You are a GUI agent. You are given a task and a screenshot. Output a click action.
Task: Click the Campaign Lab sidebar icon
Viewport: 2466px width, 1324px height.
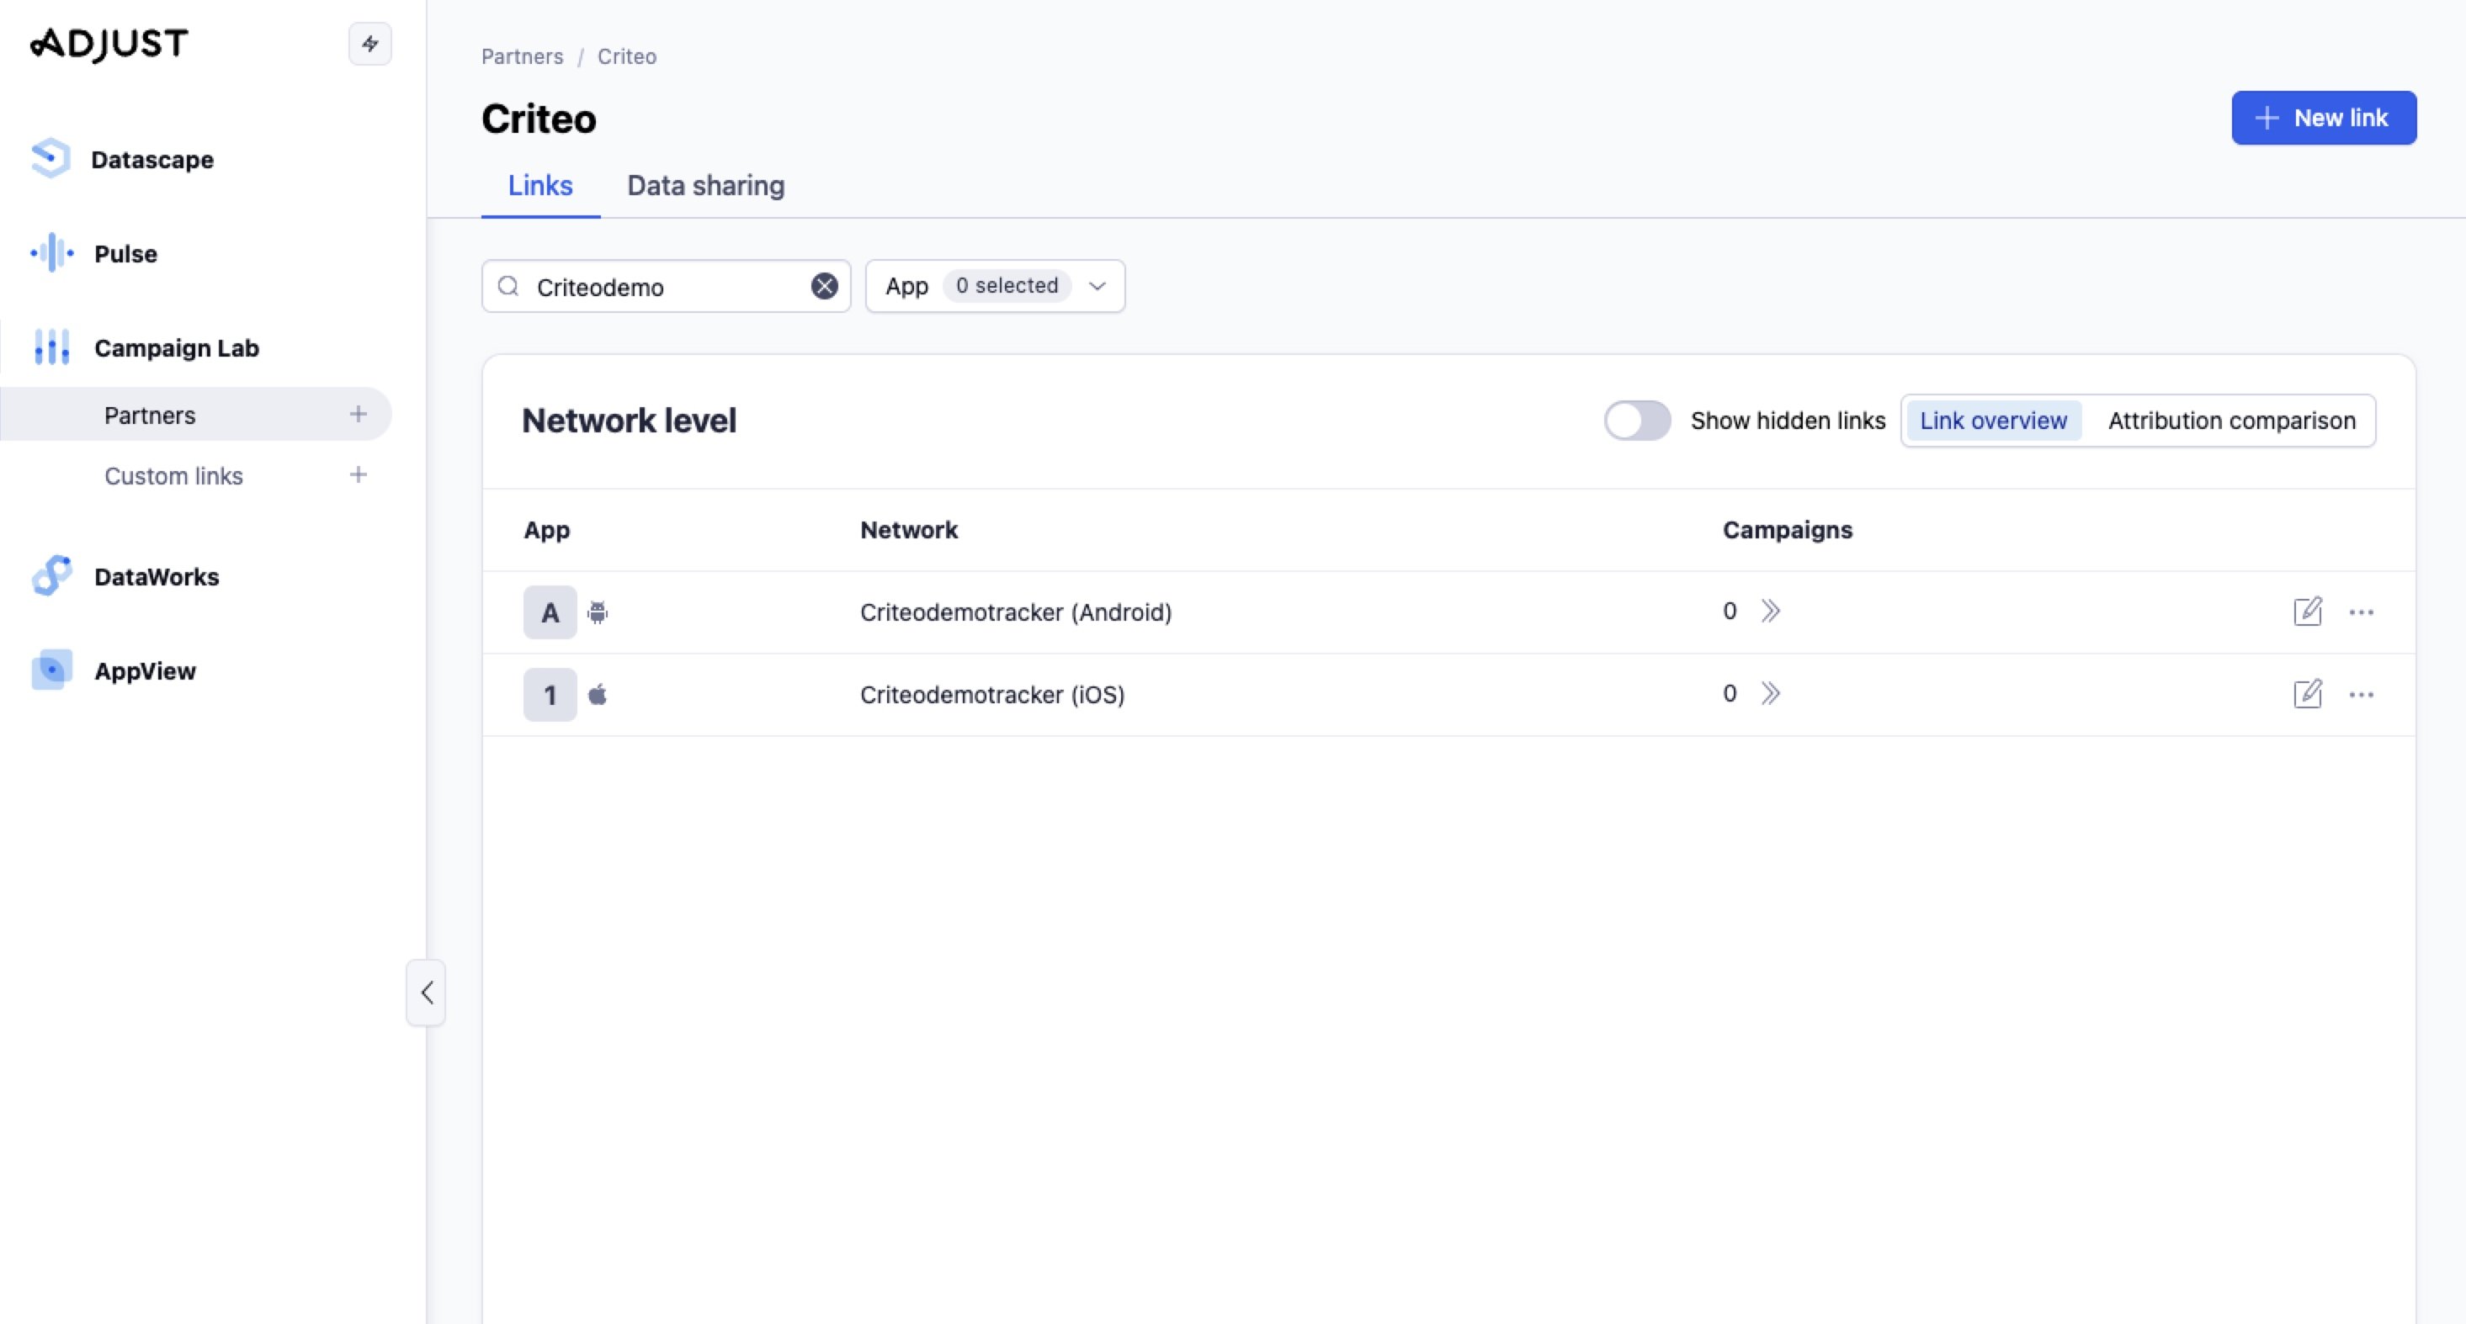click(50, 347)
